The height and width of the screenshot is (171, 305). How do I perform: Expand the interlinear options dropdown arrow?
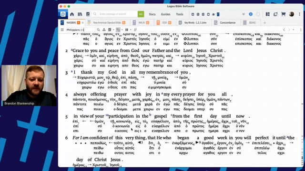[122, 30]
